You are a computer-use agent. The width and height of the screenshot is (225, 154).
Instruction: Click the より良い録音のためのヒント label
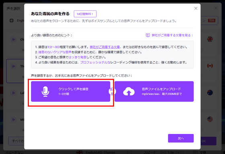point(51,35)
